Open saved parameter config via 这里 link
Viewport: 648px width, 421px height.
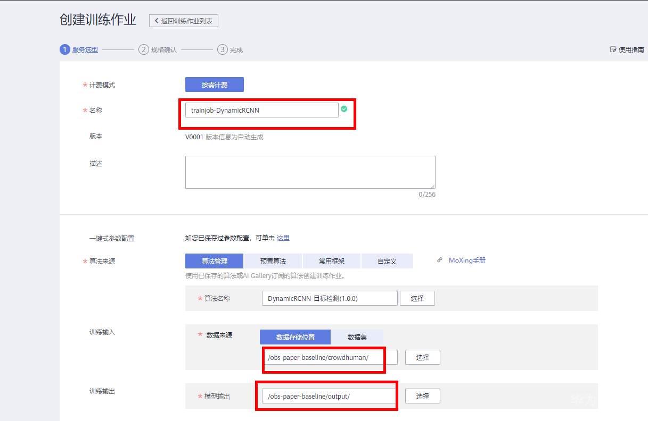point(283,238)
